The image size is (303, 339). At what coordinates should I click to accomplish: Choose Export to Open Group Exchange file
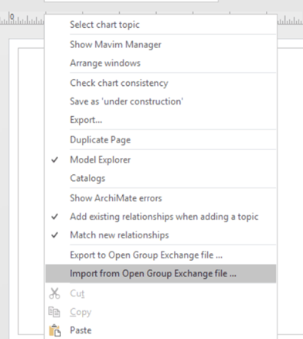146,255
